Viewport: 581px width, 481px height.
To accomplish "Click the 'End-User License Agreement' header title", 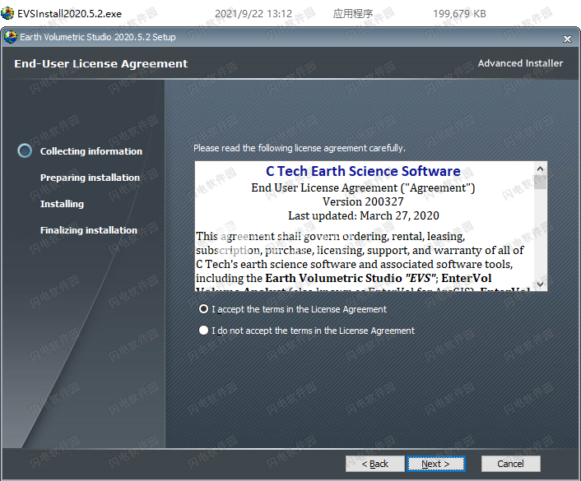I will [100, 63].
